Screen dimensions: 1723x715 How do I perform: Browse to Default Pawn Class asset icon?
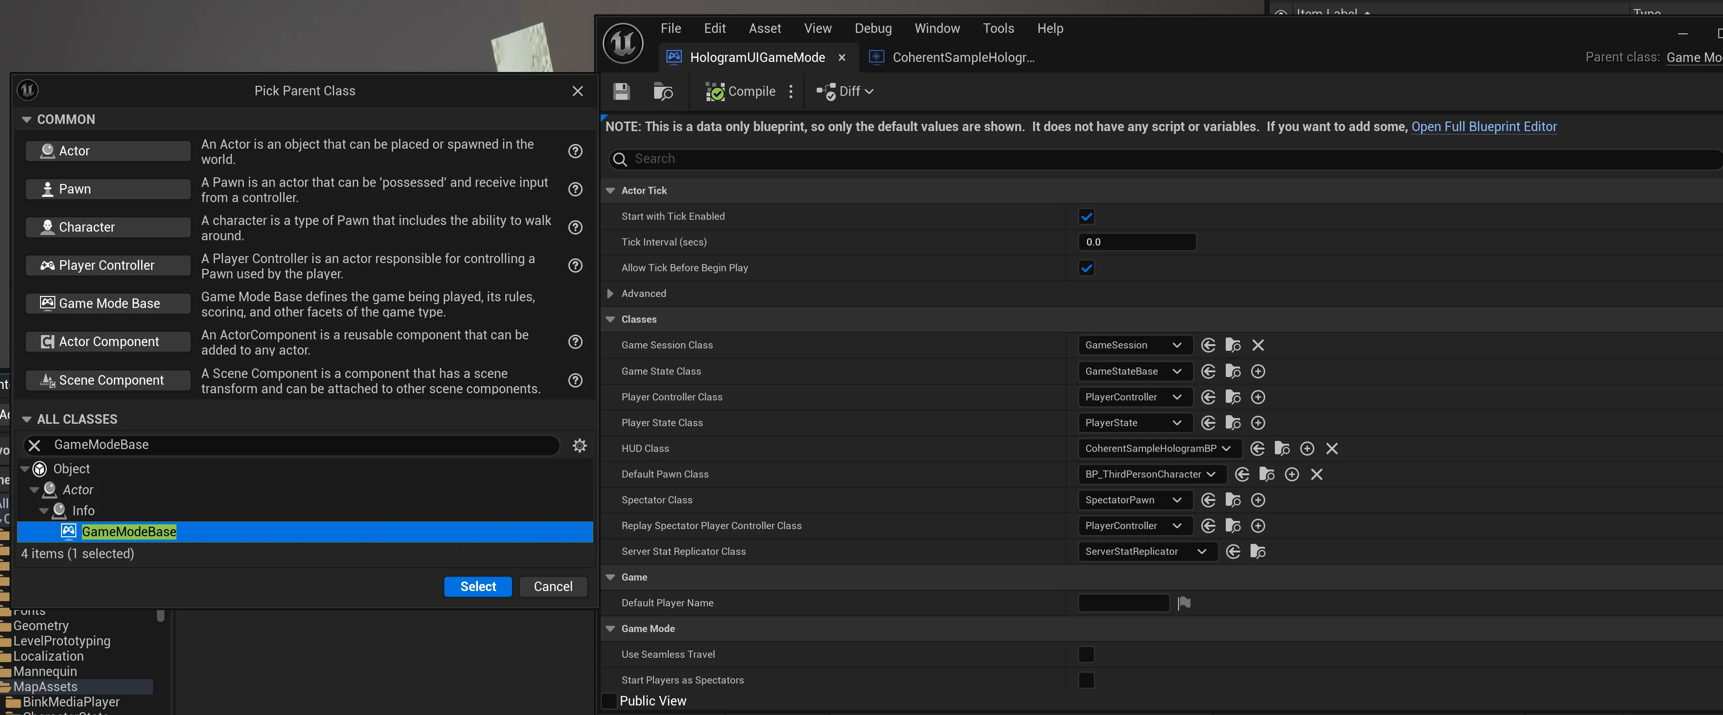(x=1266, y=474)
